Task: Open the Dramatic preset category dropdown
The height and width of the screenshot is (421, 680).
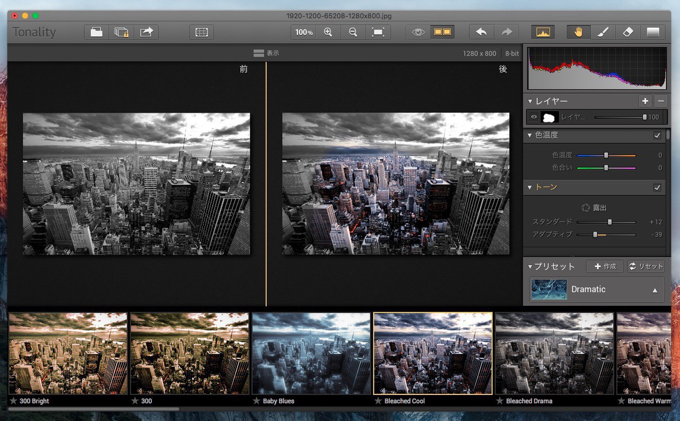Action: coord(654,290)
